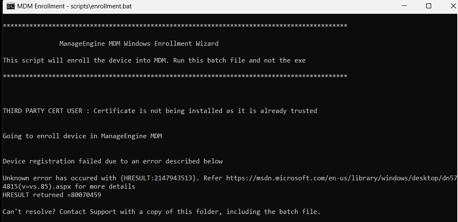This screenshot has height=222, width=458.
Task: Click the ManageEngine MDM Windows Enrollment Wizard heading
Action: click(139, 44)
